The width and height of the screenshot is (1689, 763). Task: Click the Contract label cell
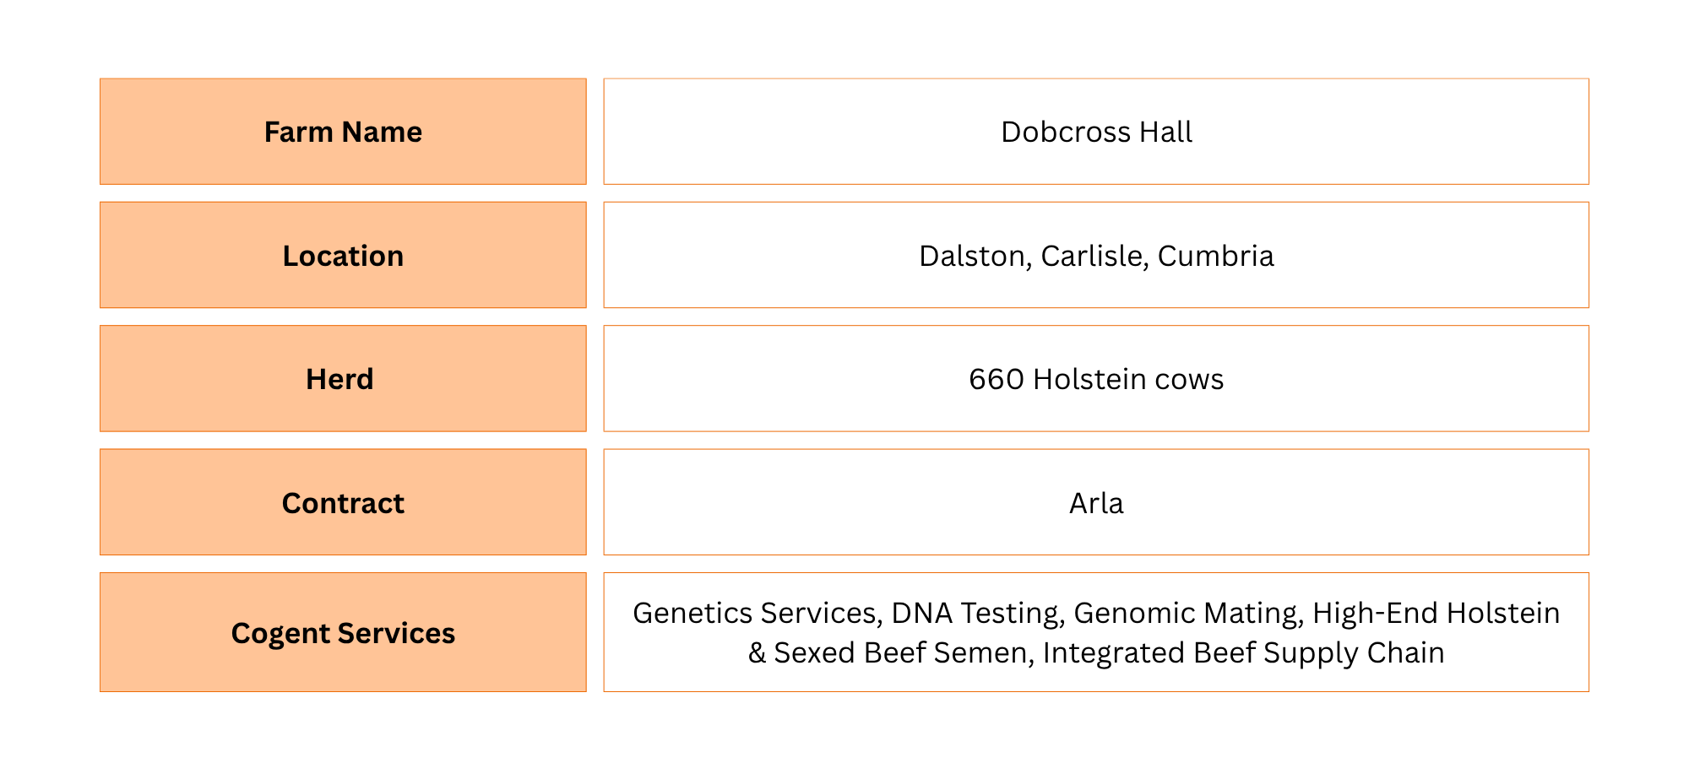[343, 503]
